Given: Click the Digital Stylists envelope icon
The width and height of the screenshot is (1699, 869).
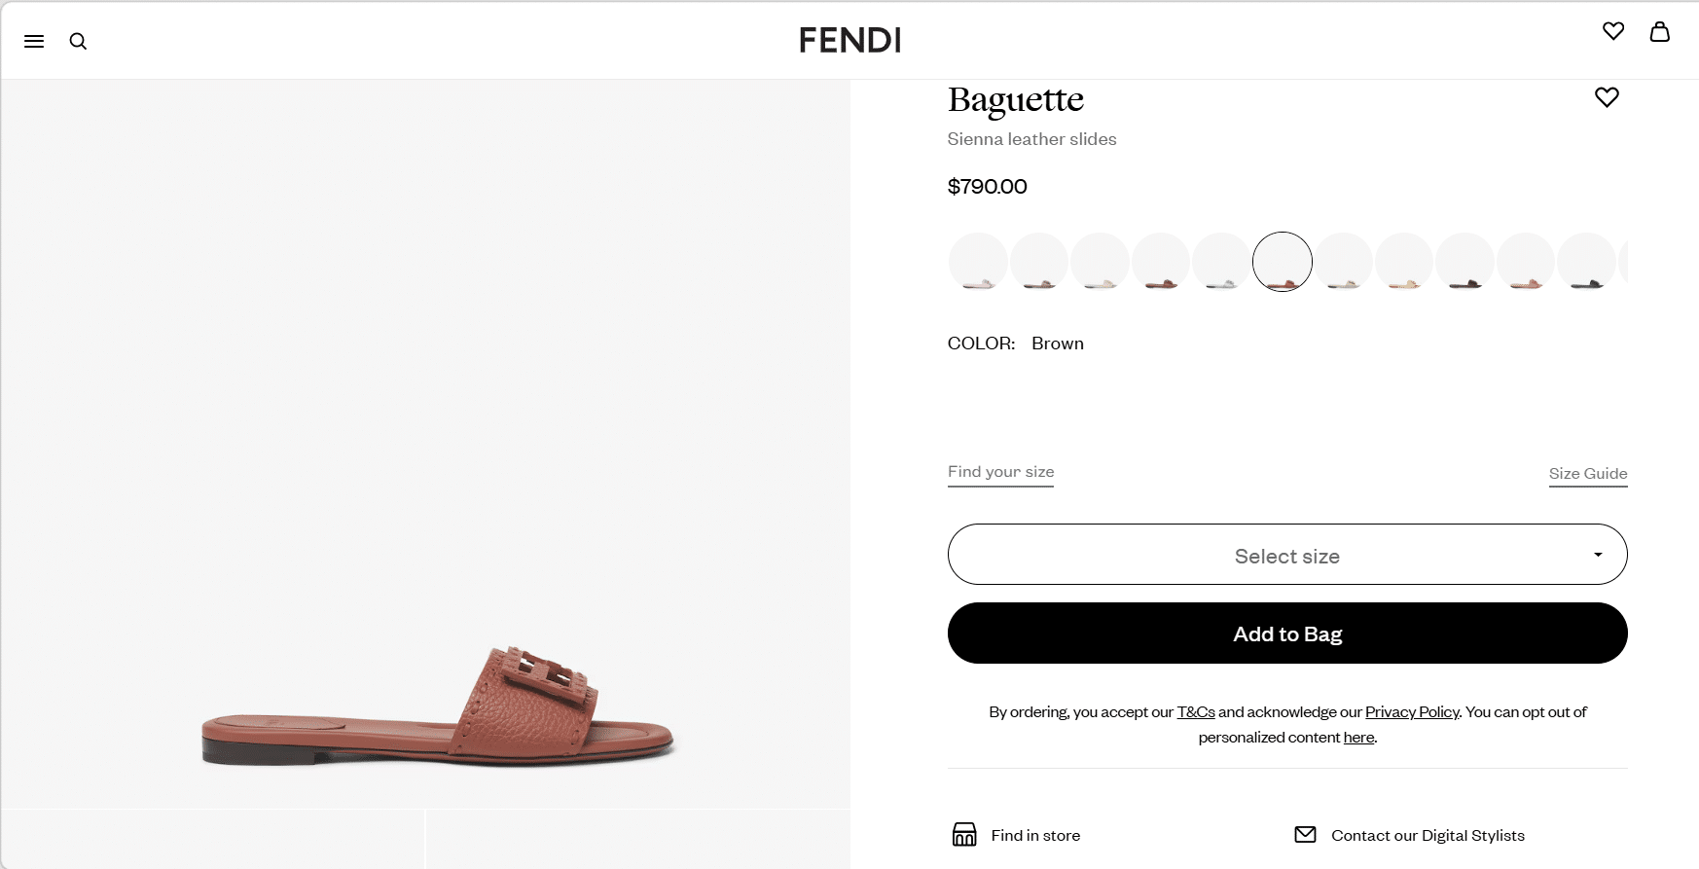Looking at the screenshot, I should [x=1305, y=835].
